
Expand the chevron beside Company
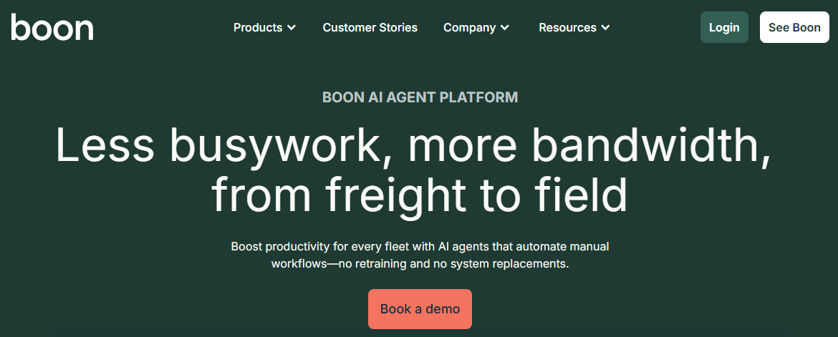coord(505,28)
